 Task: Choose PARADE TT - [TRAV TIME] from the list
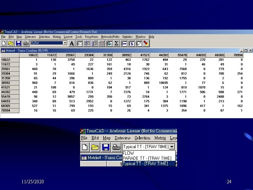(x=149, y=158)
